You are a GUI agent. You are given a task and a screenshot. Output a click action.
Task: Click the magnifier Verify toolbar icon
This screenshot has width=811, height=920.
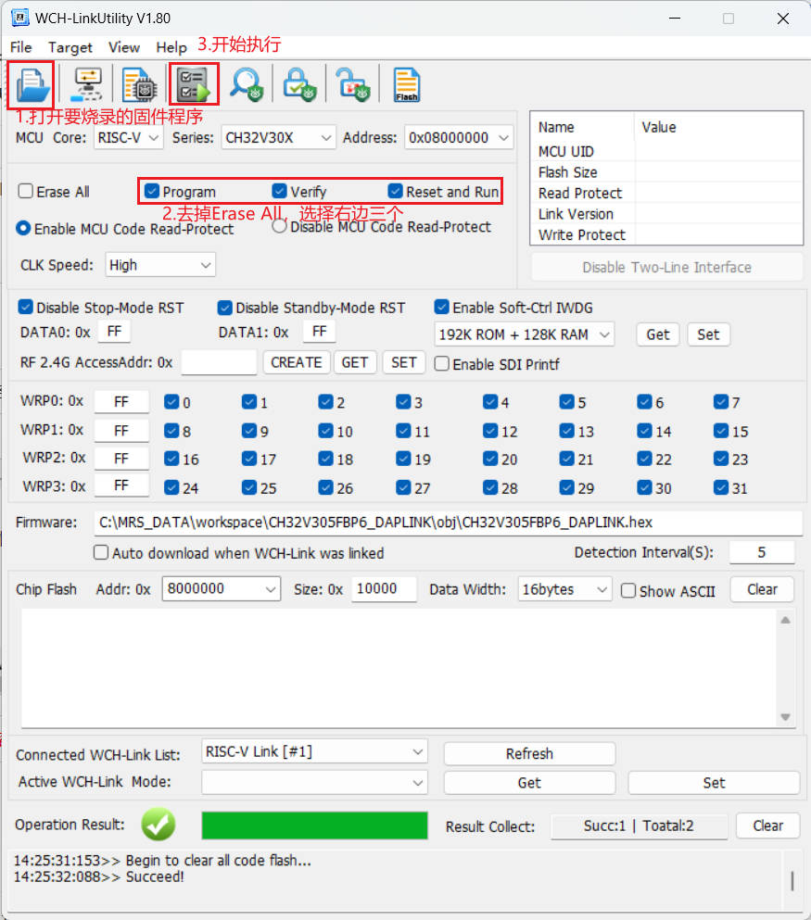246,84
